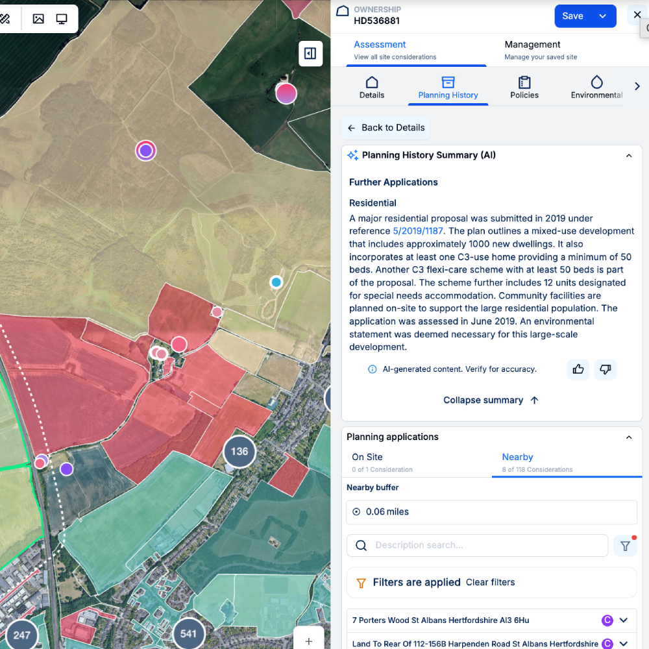Viewport: 649px width, 649px height.
Task: Switch to satellite imagery view icon
Action: 39,19
